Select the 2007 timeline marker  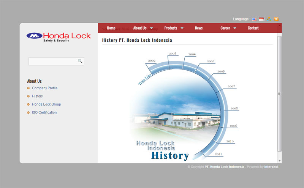click(x=231, y=87)
